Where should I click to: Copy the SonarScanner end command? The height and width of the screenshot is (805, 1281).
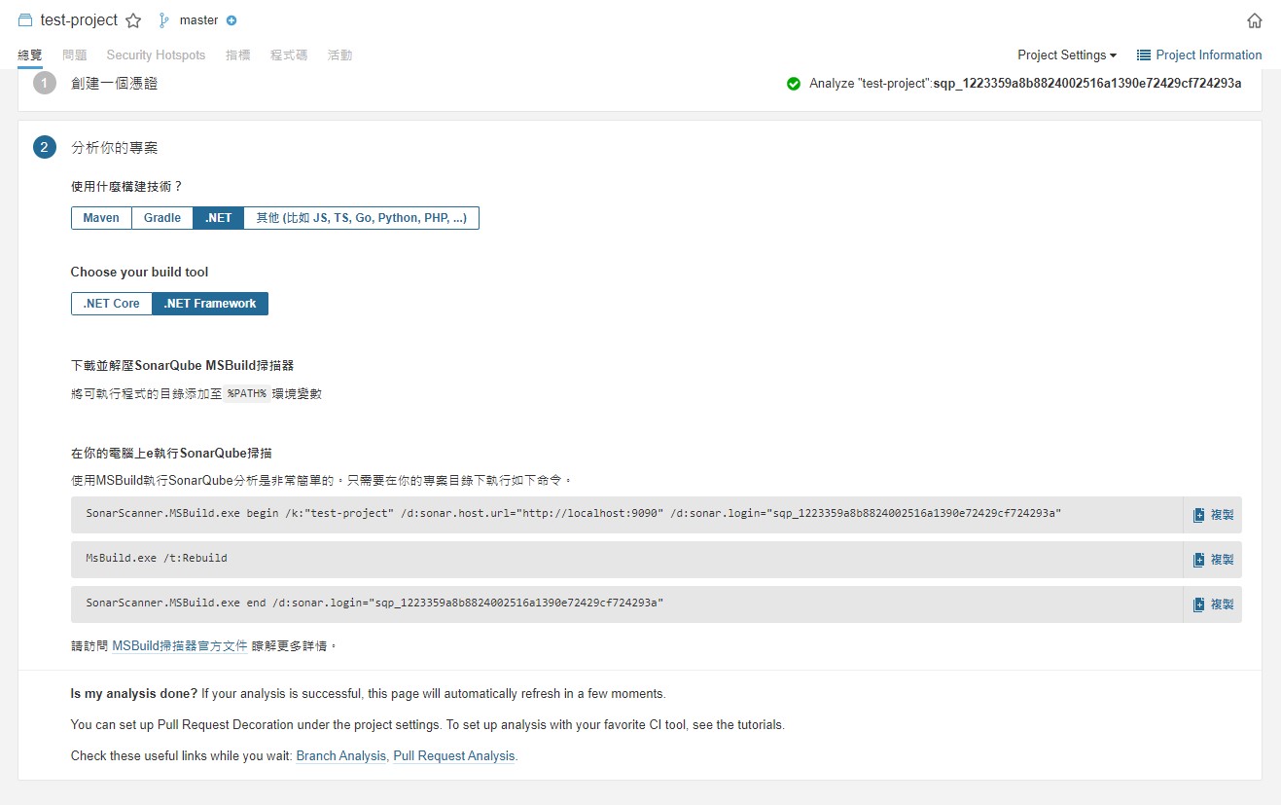pyautogui.click(x=1213, y=604)
